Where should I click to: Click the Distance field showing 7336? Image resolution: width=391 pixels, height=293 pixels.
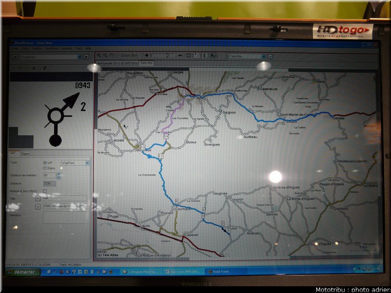(x=49, y=184)
